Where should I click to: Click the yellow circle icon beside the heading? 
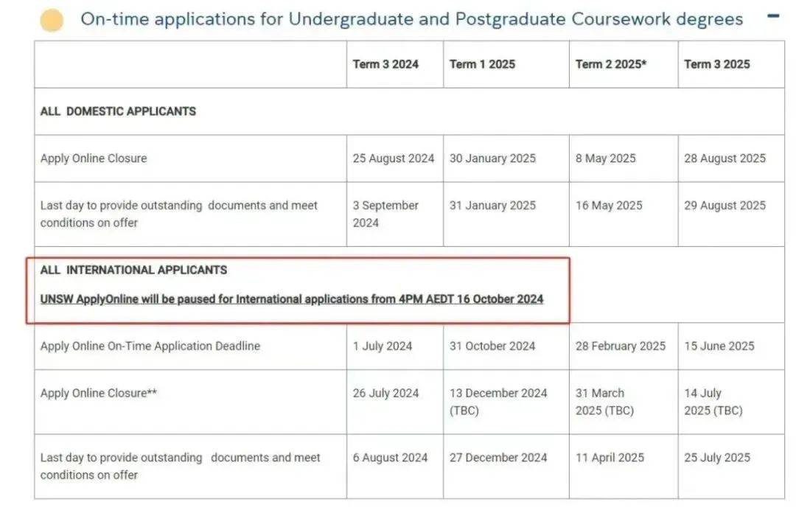tap(52, 20)
